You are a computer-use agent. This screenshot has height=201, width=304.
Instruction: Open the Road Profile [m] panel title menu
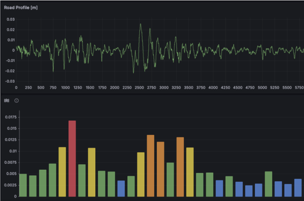click(x=21, y=7)
